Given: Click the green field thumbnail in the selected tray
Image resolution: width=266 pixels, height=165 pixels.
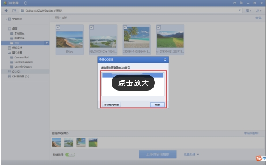Looking at the screenshot, I should click(93, 142).
